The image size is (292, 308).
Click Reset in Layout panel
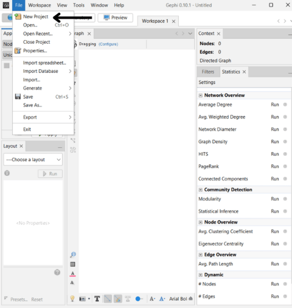point(37,300)
